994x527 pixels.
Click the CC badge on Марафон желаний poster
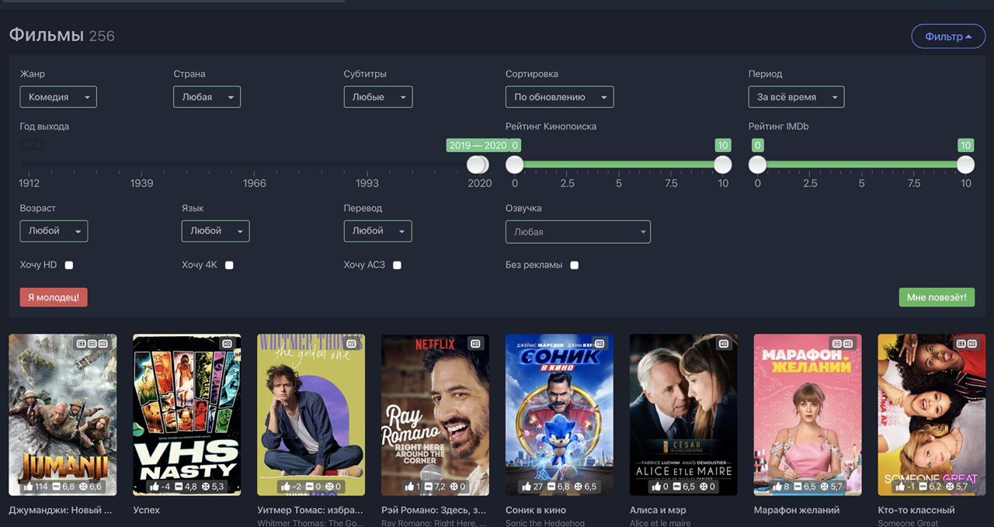836,343
